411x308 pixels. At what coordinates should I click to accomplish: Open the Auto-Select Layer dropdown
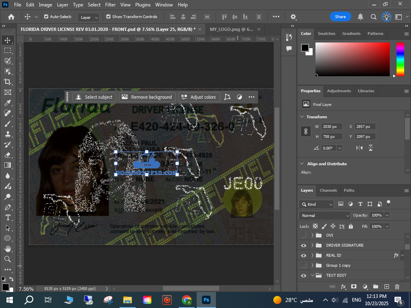pos(89,17)
